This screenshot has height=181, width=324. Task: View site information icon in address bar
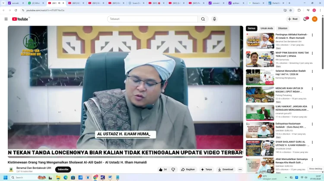(x=23, y=10)
